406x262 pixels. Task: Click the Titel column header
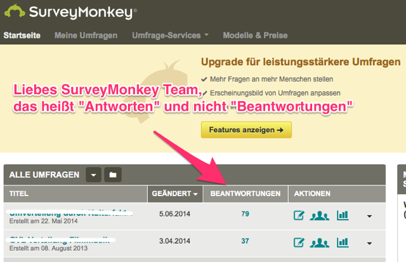pyautogui.click(x=18, y=194)
